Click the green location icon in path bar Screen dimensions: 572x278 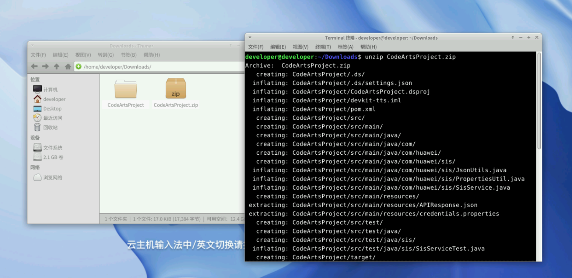pyautogui.click(x=78, y=67)
